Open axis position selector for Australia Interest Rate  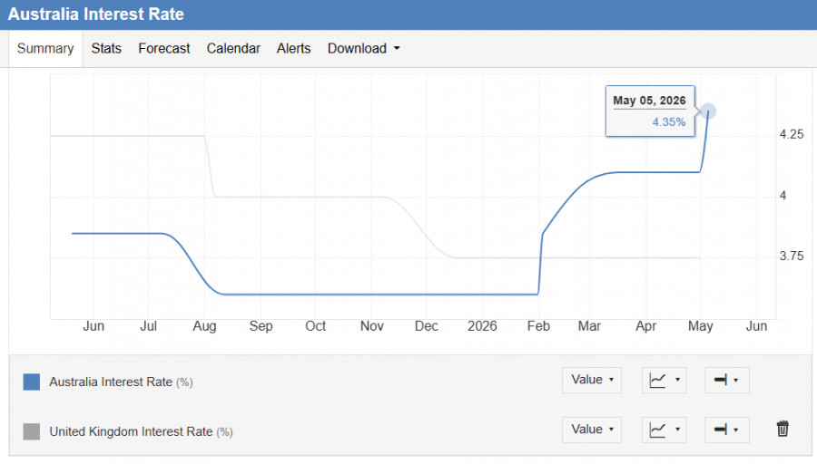point(727,380)
